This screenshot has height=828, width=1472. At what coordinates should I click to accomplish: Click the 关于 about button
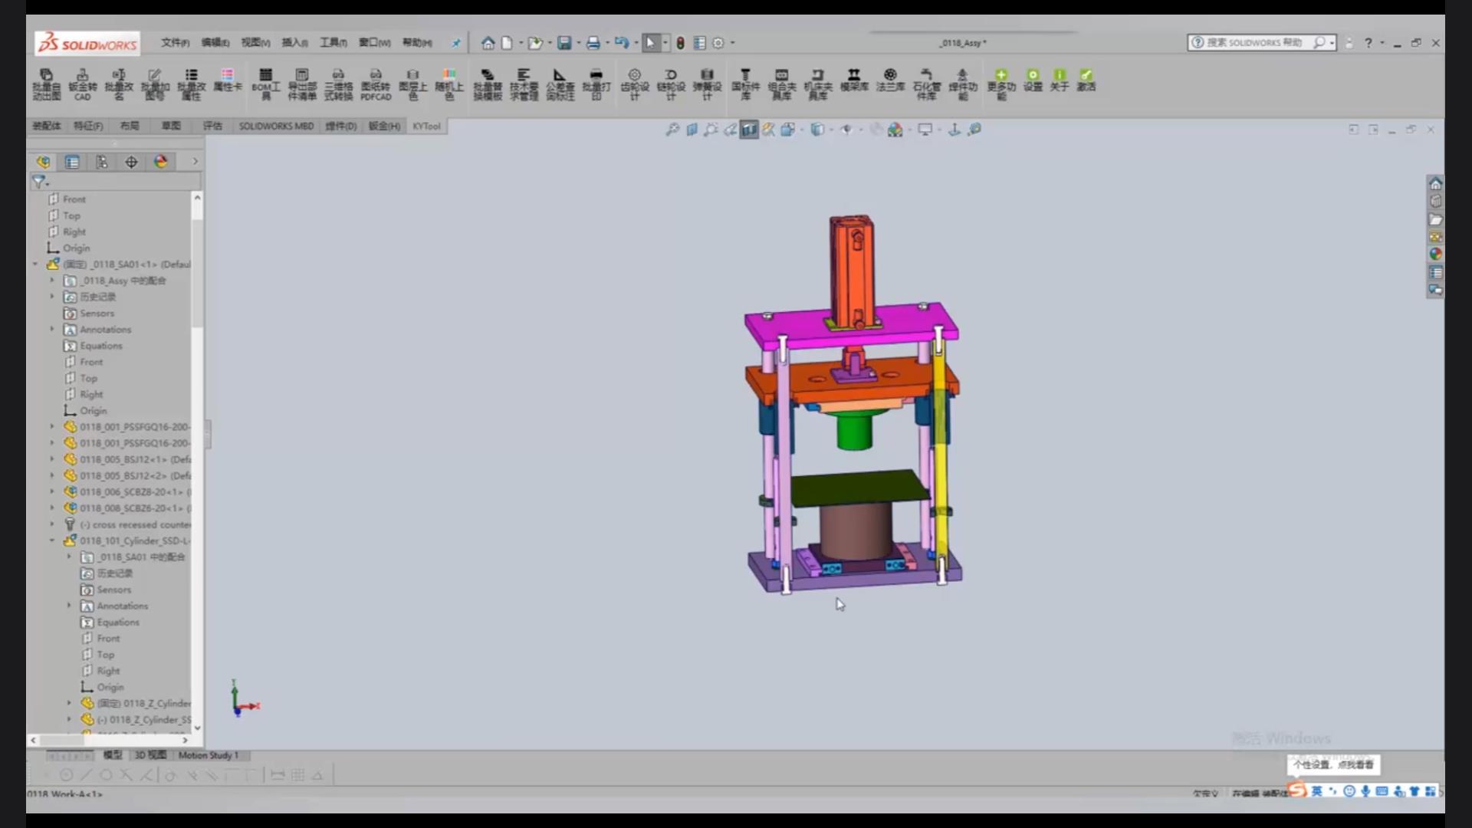[x=1060, y=80]
